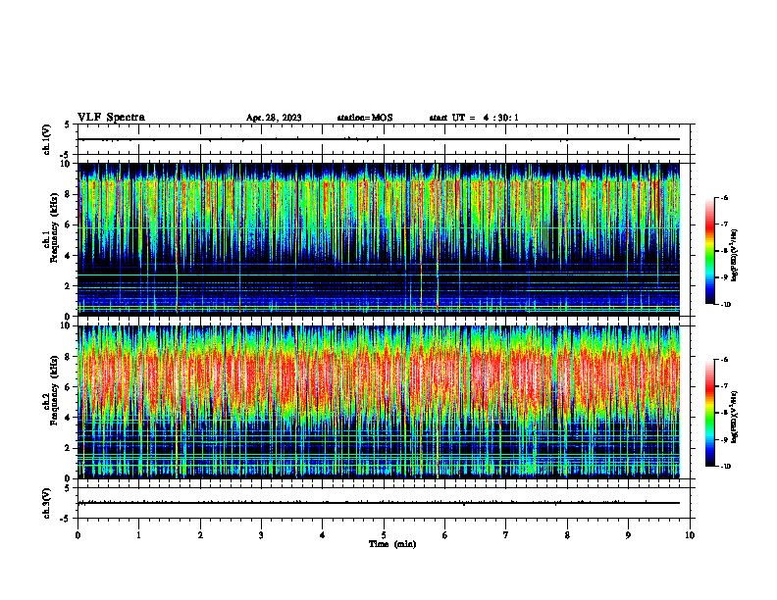Click the 'VLF Spectra' title text
777x600 pixels.
(x=111, y=118)
